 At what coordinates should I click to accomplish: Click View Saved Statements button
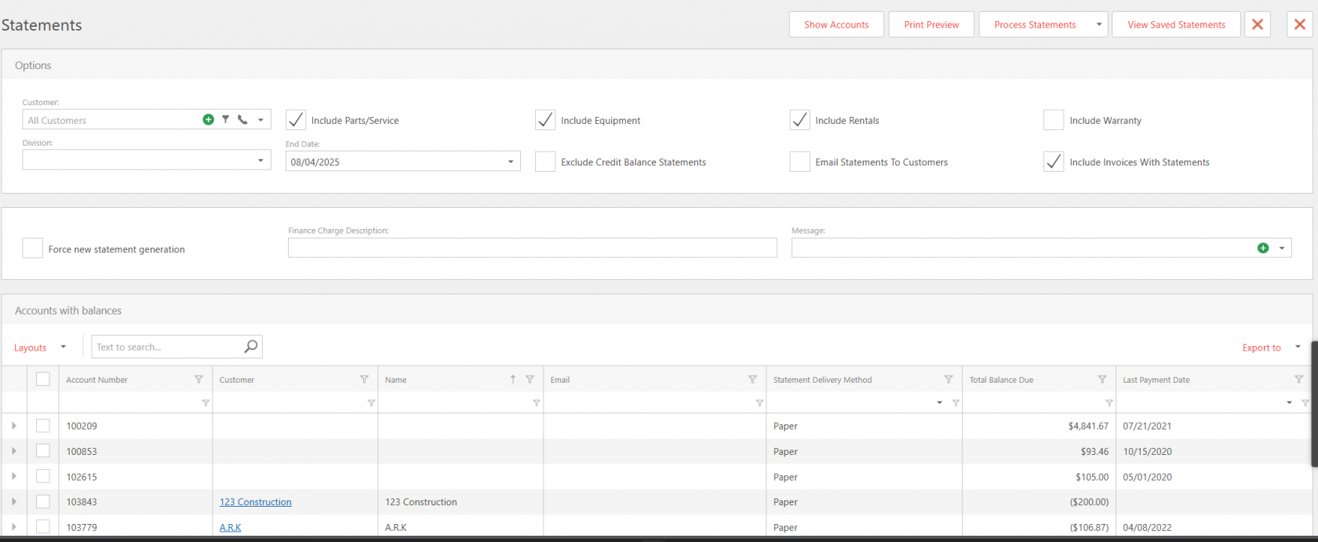(x=1176, y=24)
